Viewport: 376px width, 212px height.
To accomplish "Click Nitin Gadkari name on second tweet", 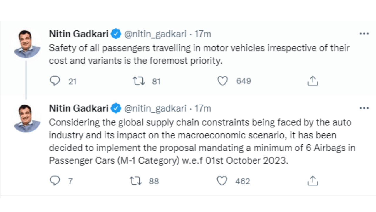I will coord(79,108).
